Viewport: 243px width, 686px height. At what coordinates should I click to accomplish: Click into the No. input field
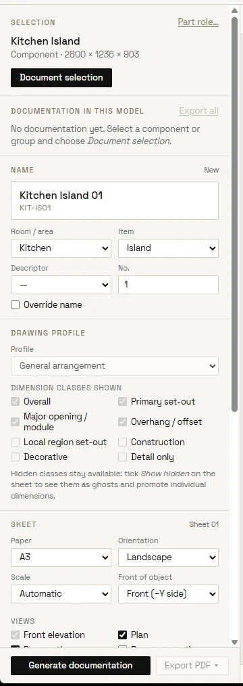[x=168, y=284]
